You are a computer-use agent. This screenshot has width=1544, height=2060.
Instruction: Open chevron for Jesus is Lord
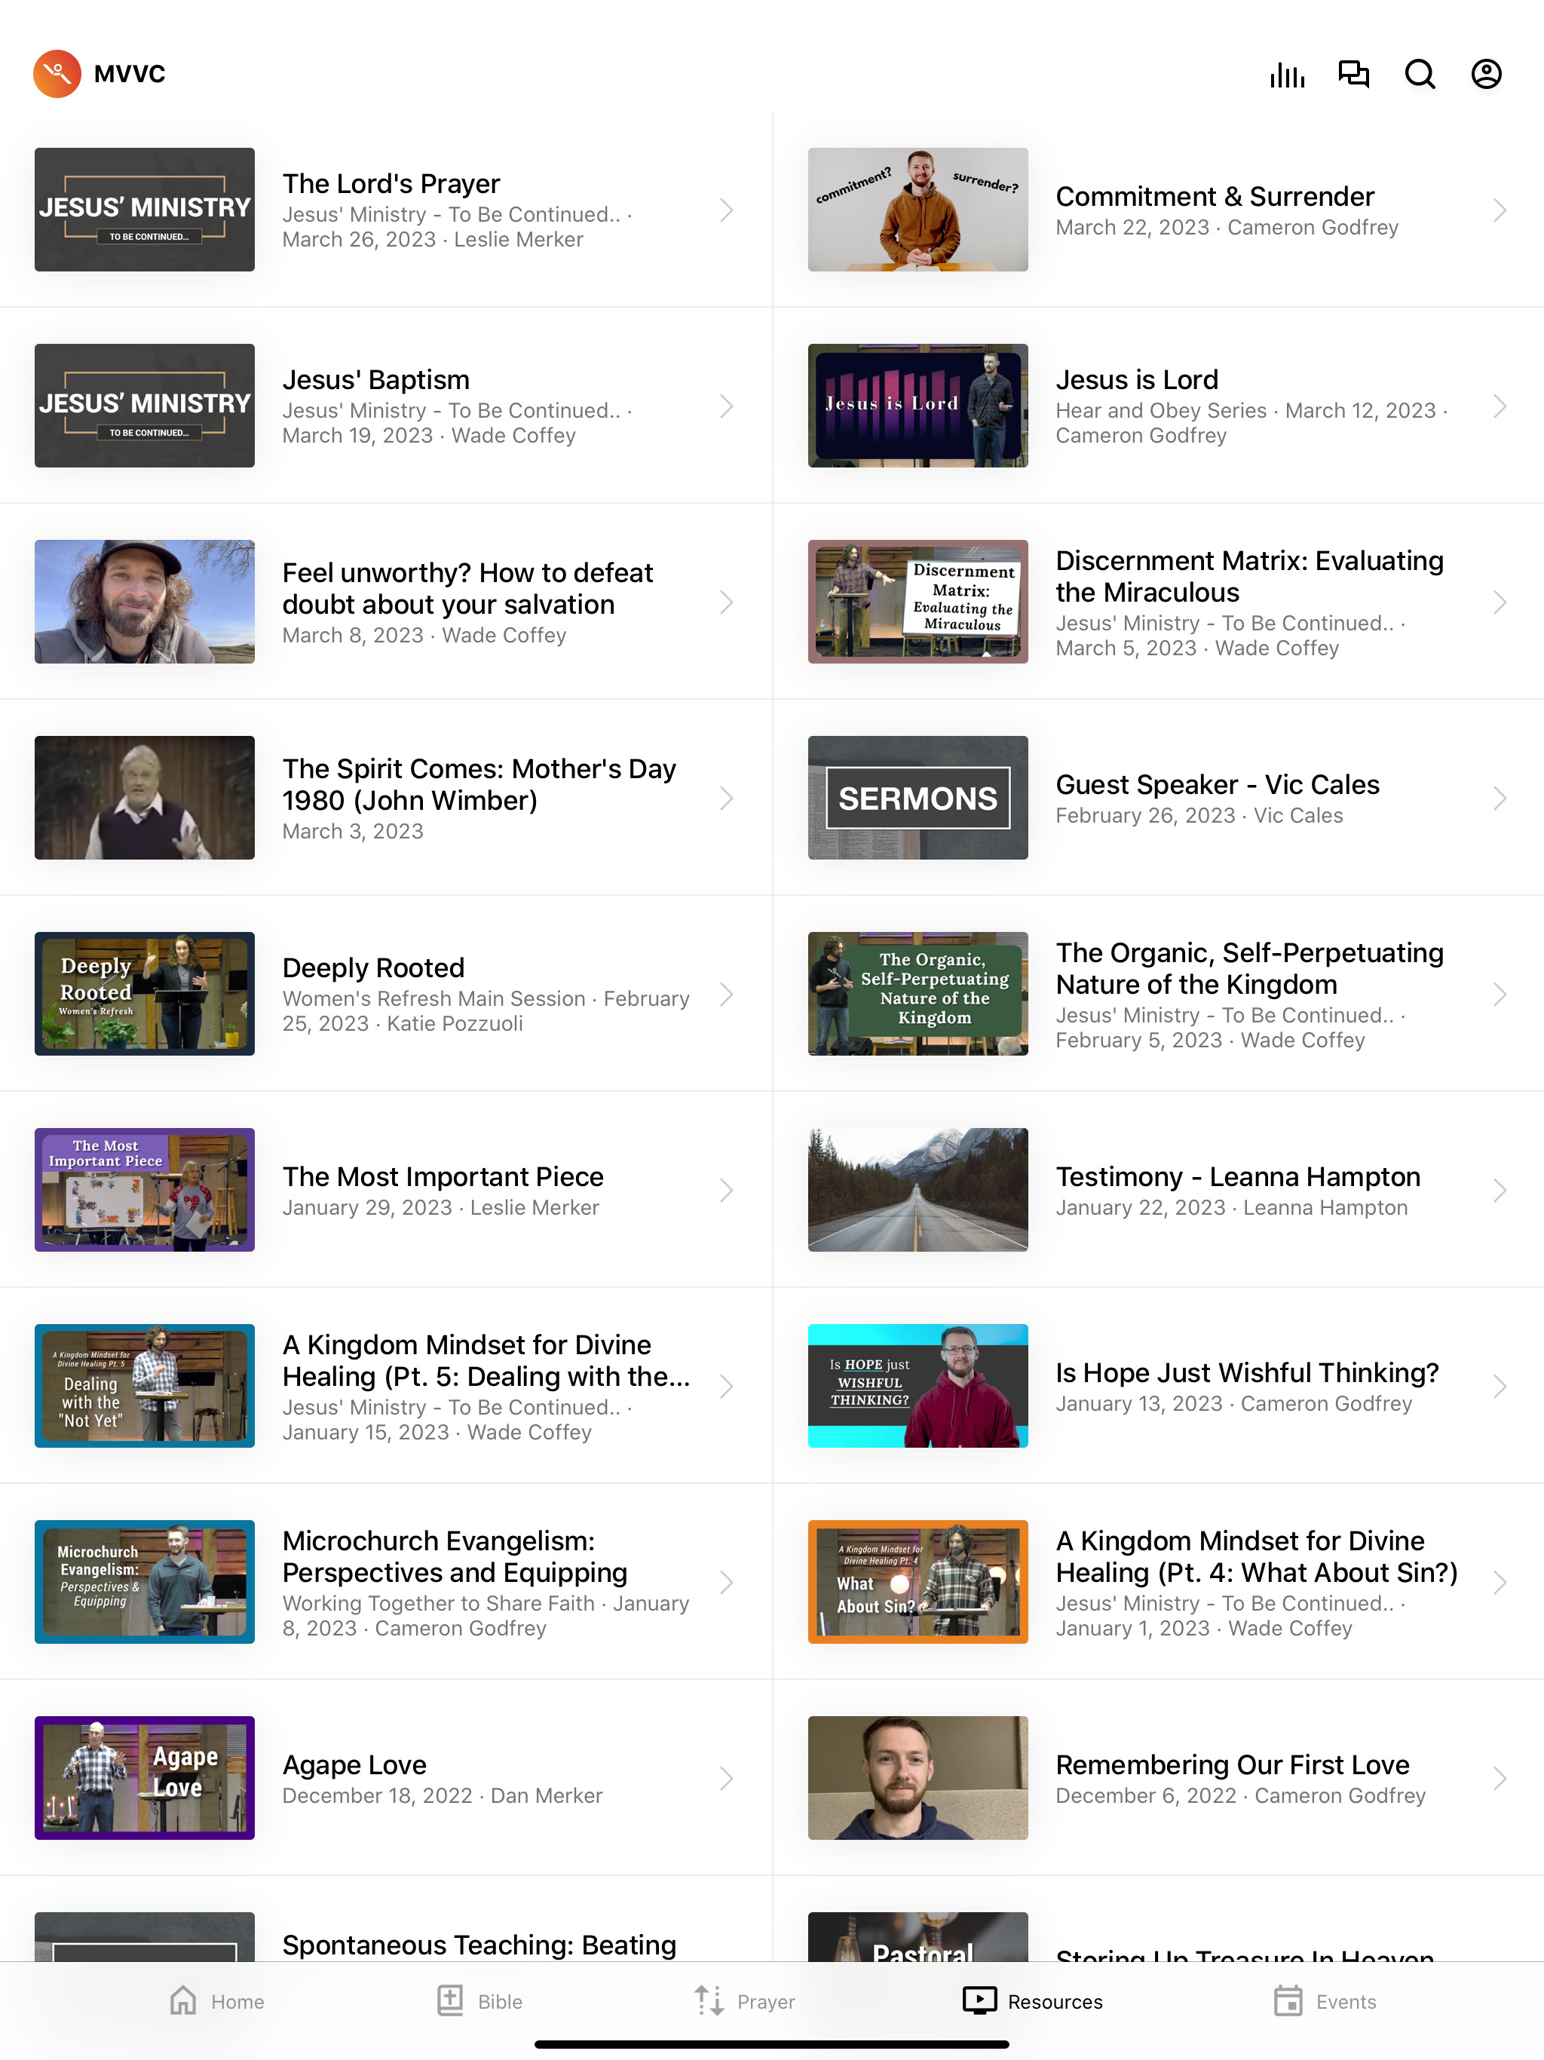click(1500, 406)
